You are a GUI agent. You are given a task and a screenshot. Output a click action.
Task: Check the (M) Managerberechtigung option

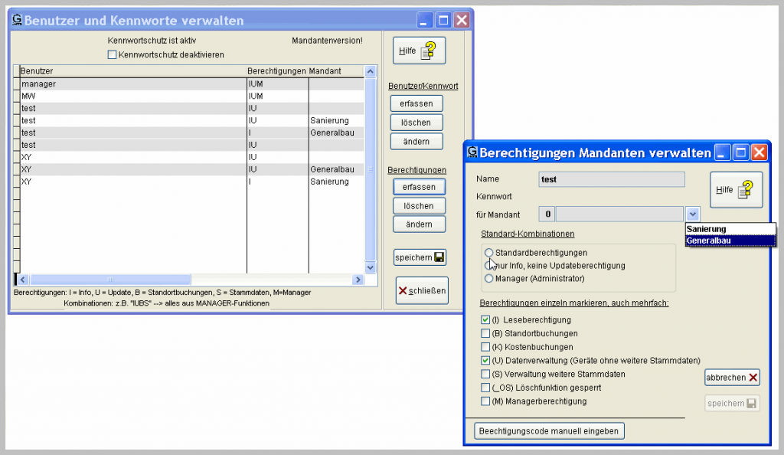485,401
